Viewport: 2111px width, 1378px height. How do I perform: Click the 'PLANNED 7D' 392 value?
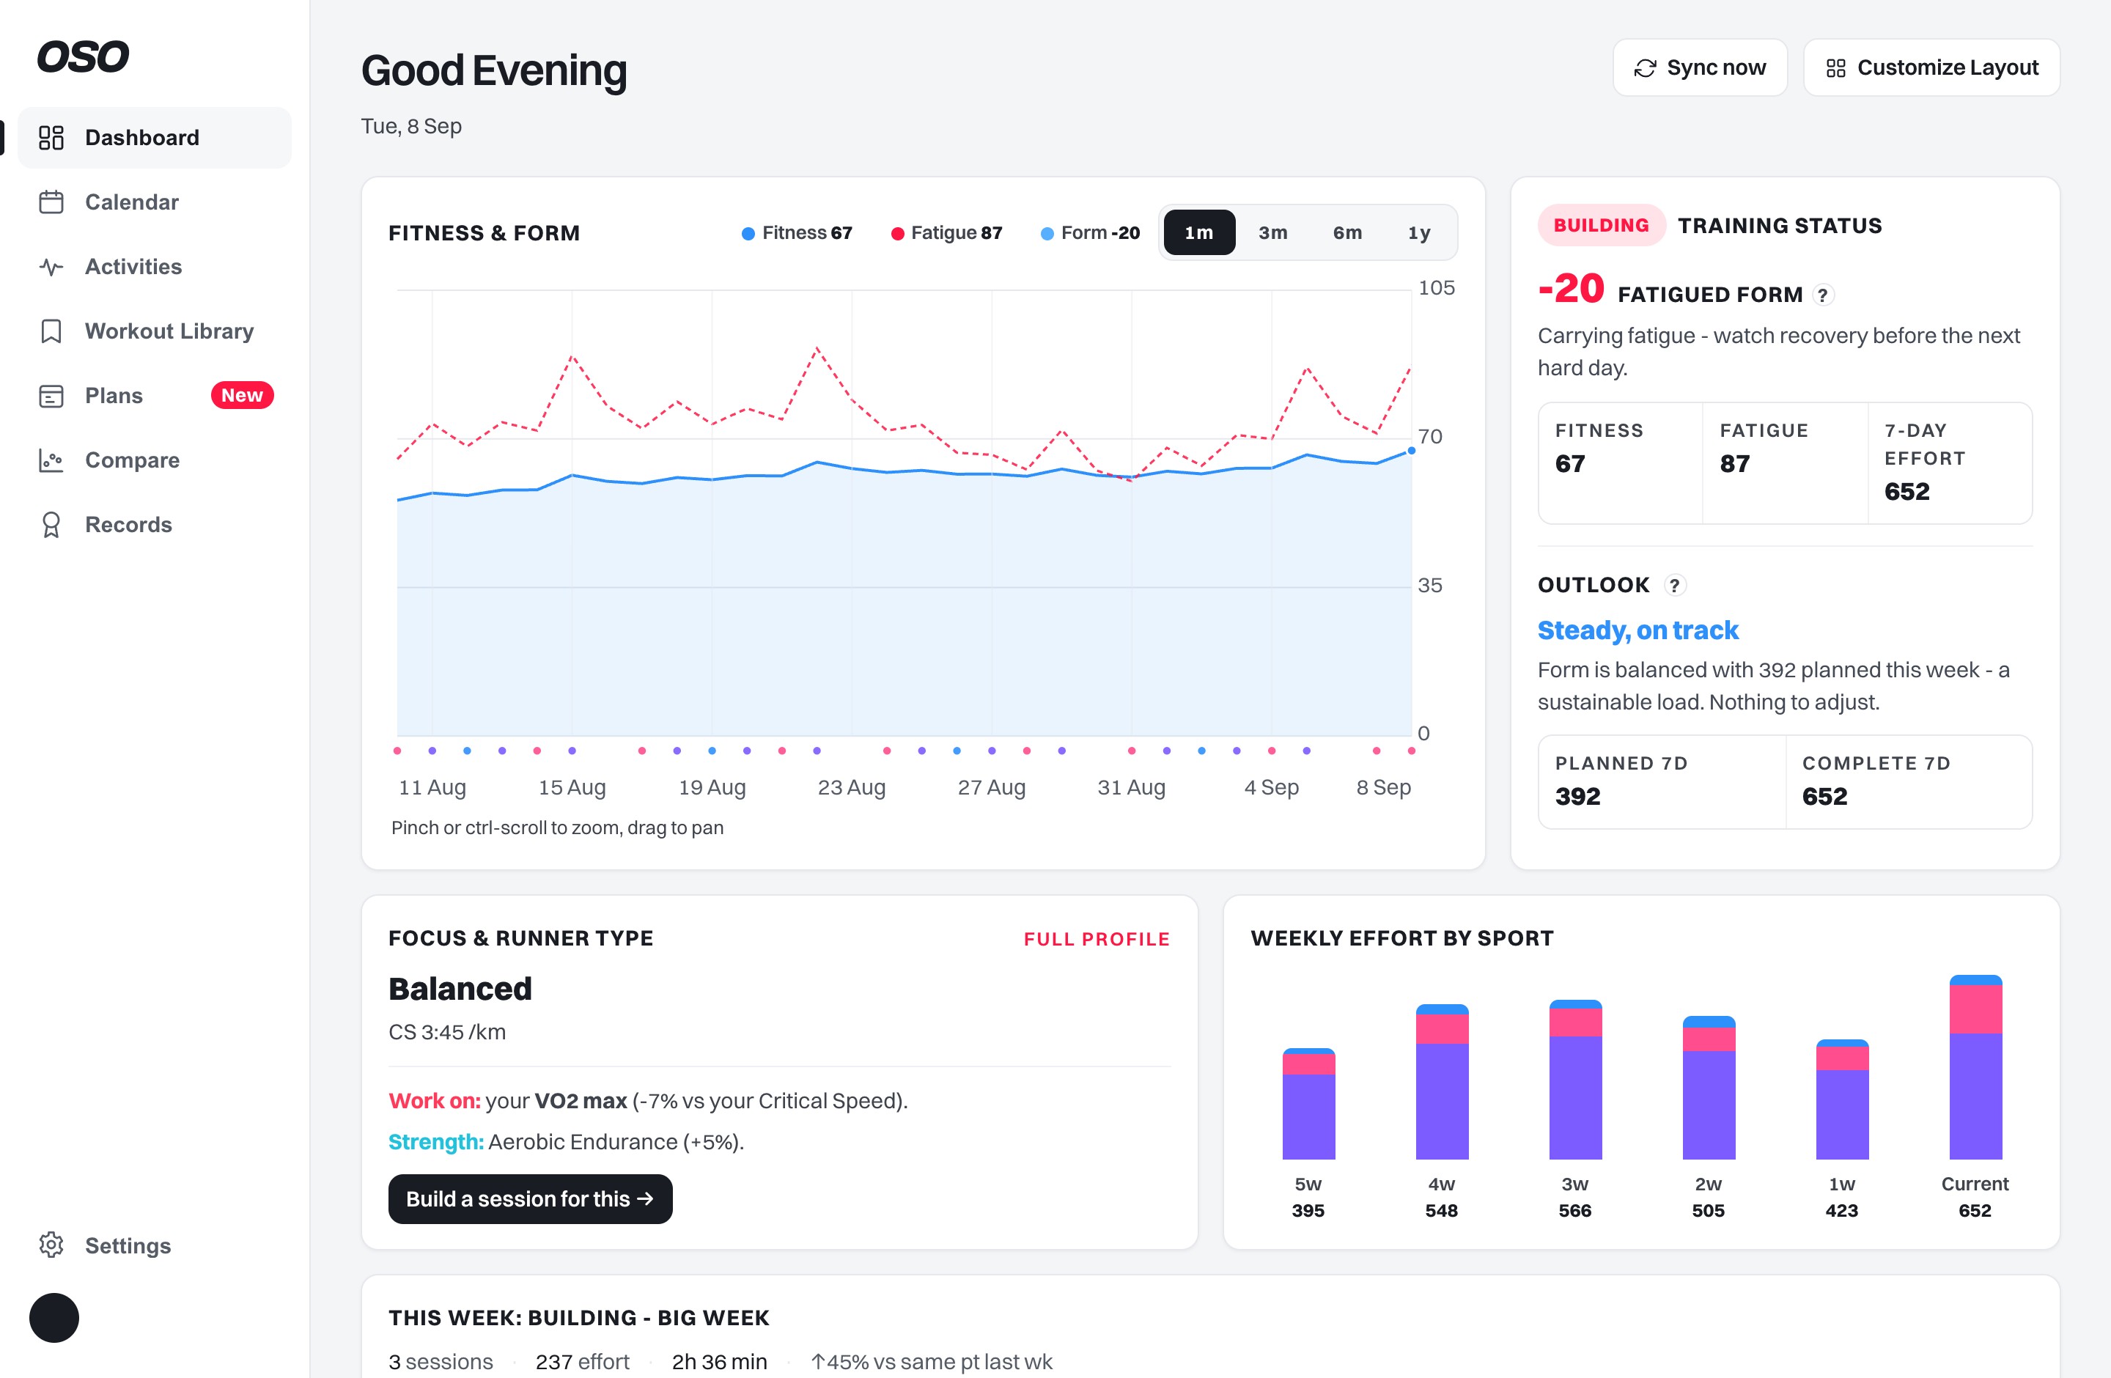click(x=1578, y=796)
